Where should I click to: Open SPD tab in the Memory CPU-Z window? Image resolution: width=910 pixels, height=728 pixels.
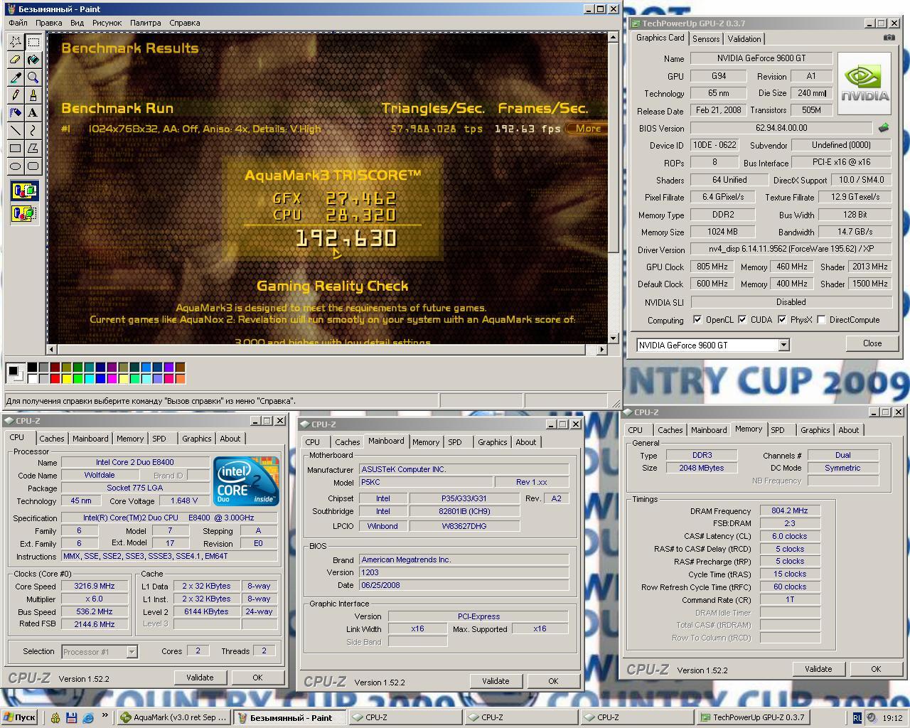pos(778,430)
